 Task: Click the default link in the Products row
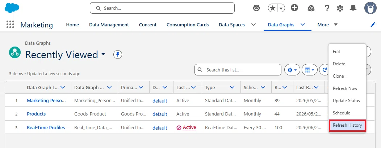click(160, 114)
